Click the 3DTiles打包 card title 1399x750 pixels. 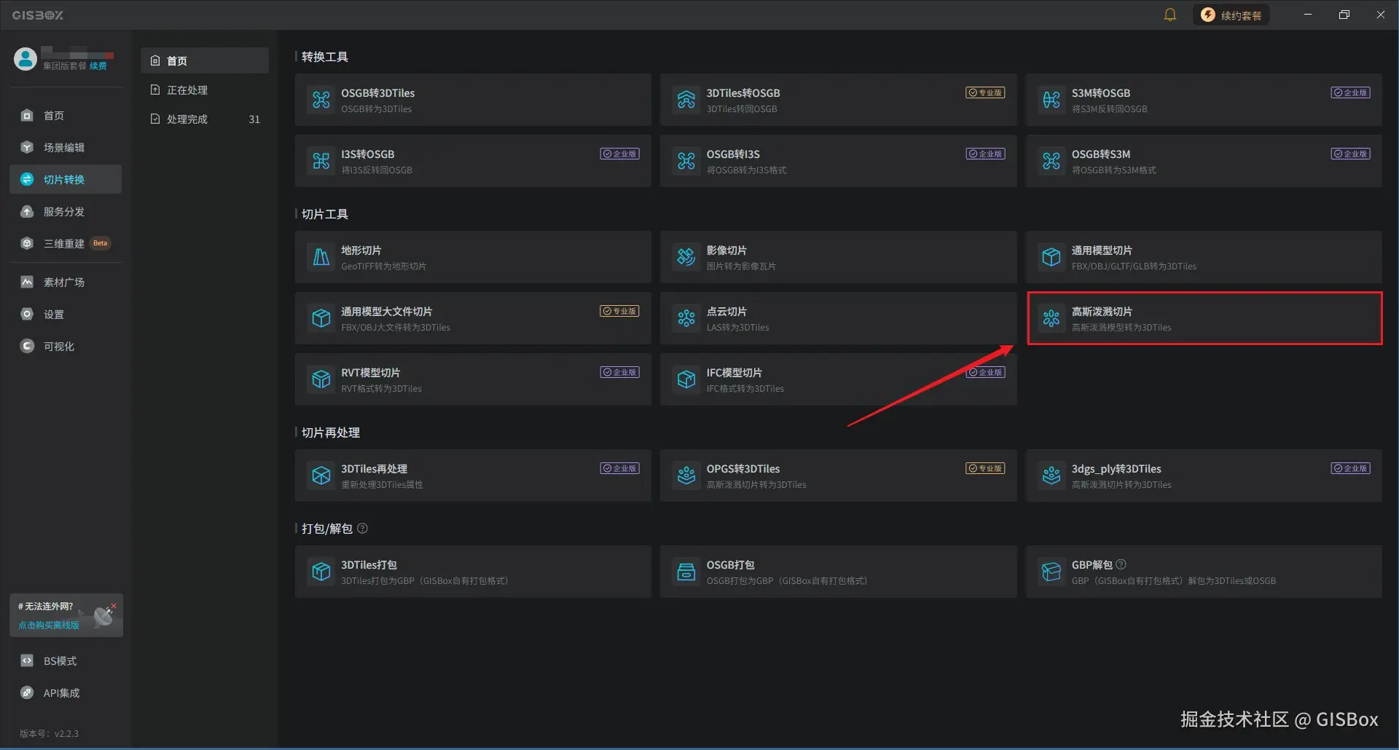[369, 564]
